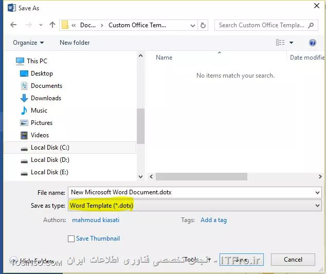326x274 pixels.
Task: Open Help with the question mark icon
Action: pos(313,43)
